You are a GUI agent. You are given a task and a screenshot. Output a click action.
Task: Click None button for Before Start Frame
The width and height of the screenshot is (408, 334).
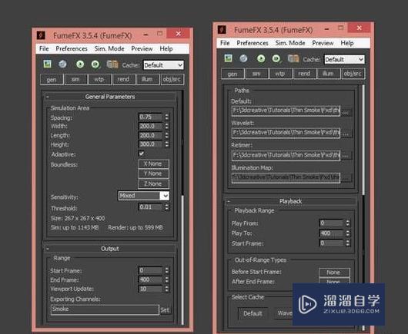334,273
